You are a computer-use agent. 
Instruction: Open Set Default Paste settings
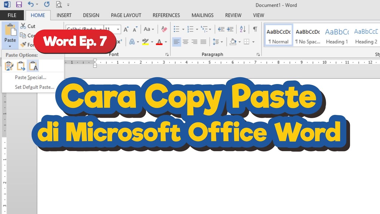[34, 87]
